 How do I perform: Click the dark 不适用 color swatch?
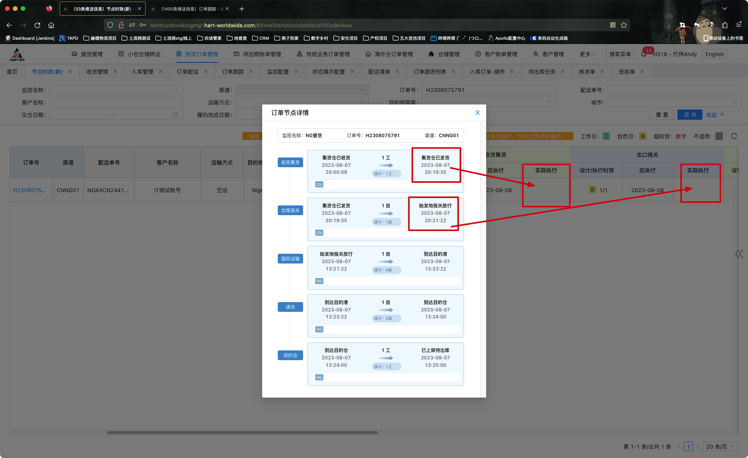pyautogui.click(x=719, y=136)
